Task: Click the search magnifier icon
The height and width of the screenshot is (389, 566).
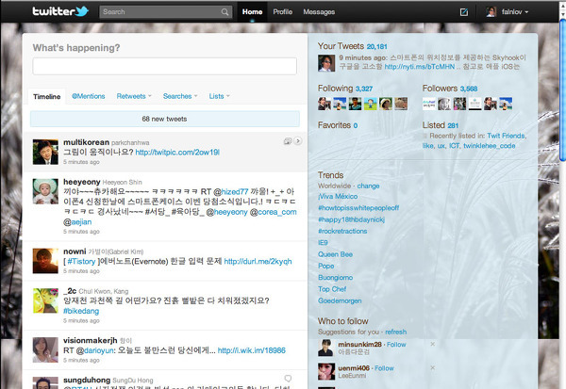Action: pos(225,12)
